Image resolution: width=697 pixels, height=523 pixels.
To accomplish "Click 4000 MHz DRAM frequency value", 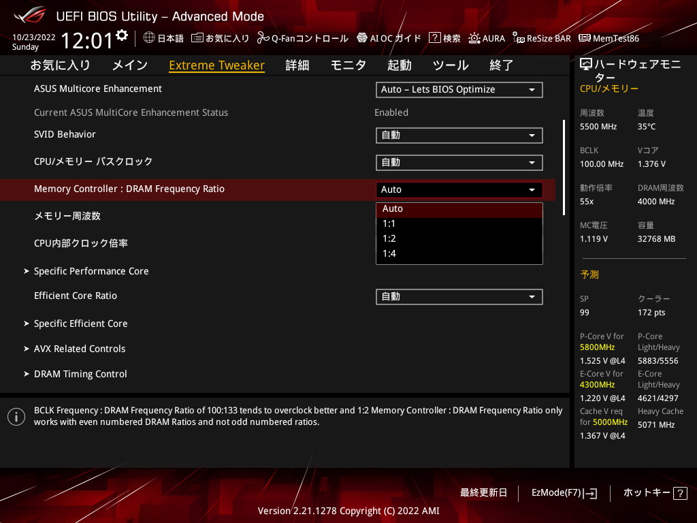I will (656, 202).
